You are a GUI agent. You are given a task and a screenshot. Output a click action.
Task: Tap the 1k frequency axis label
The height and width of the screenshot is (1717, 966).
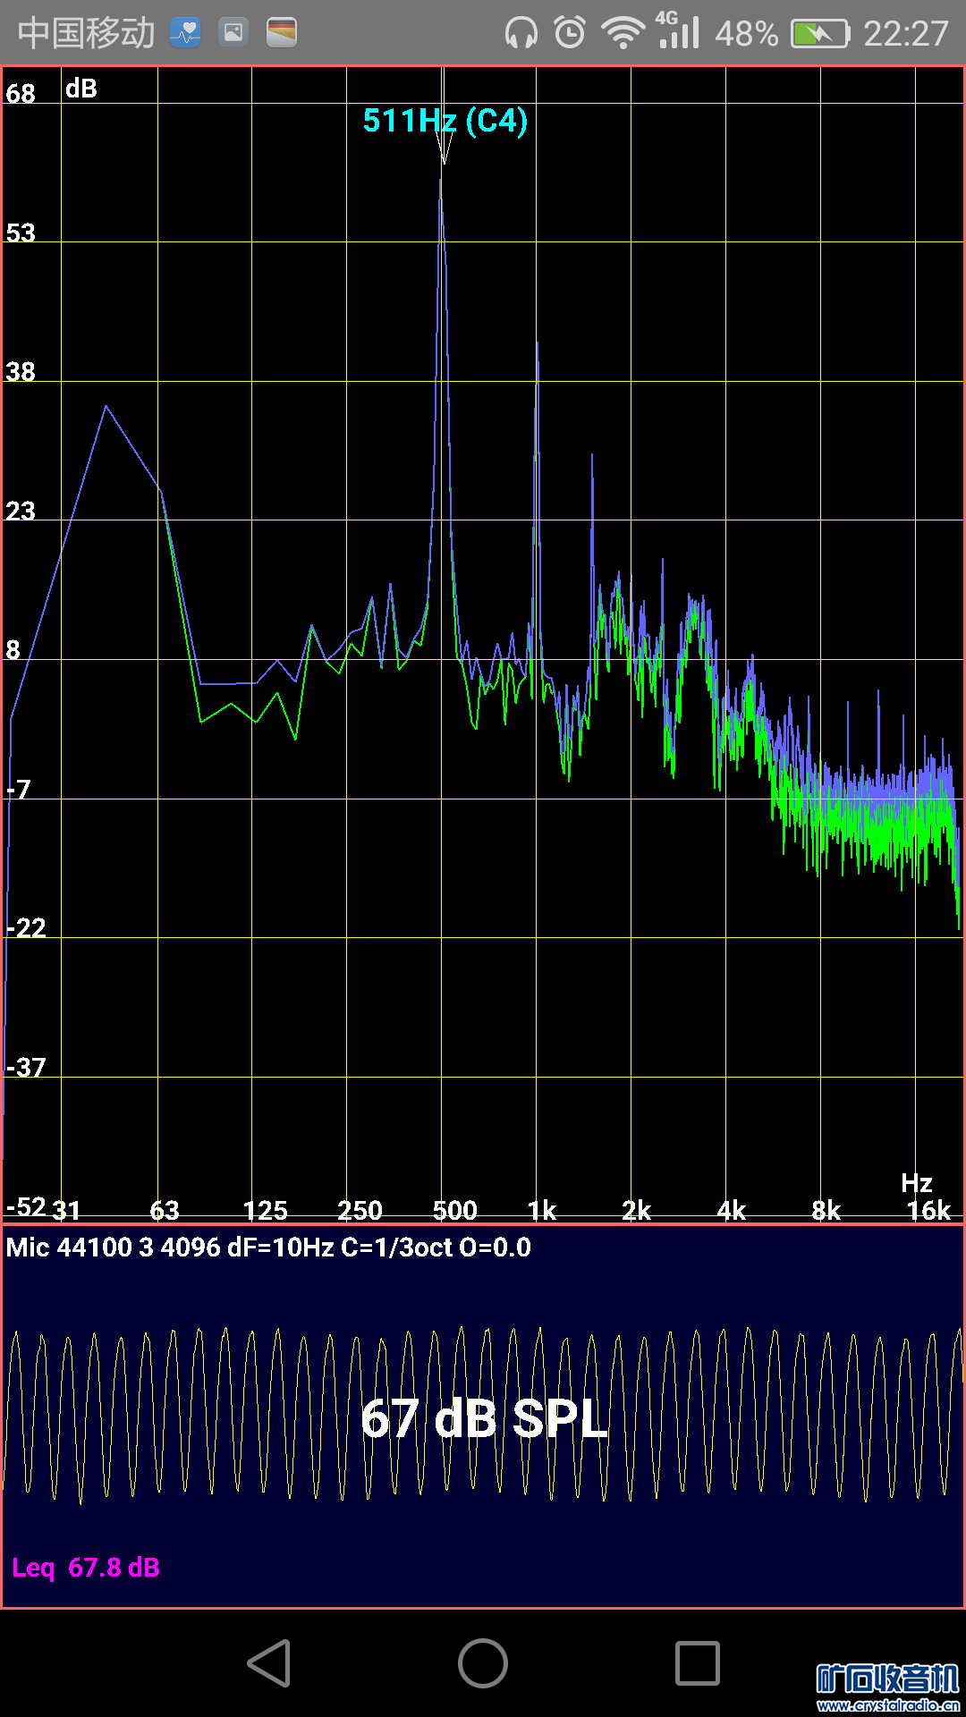click(x=542, y=1210)
